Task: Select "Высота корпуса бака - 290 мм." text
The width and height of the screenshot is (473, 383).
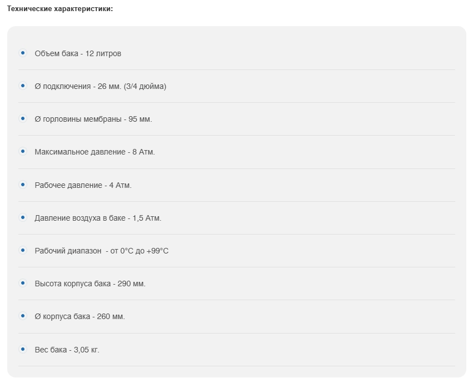Action: 90,284
